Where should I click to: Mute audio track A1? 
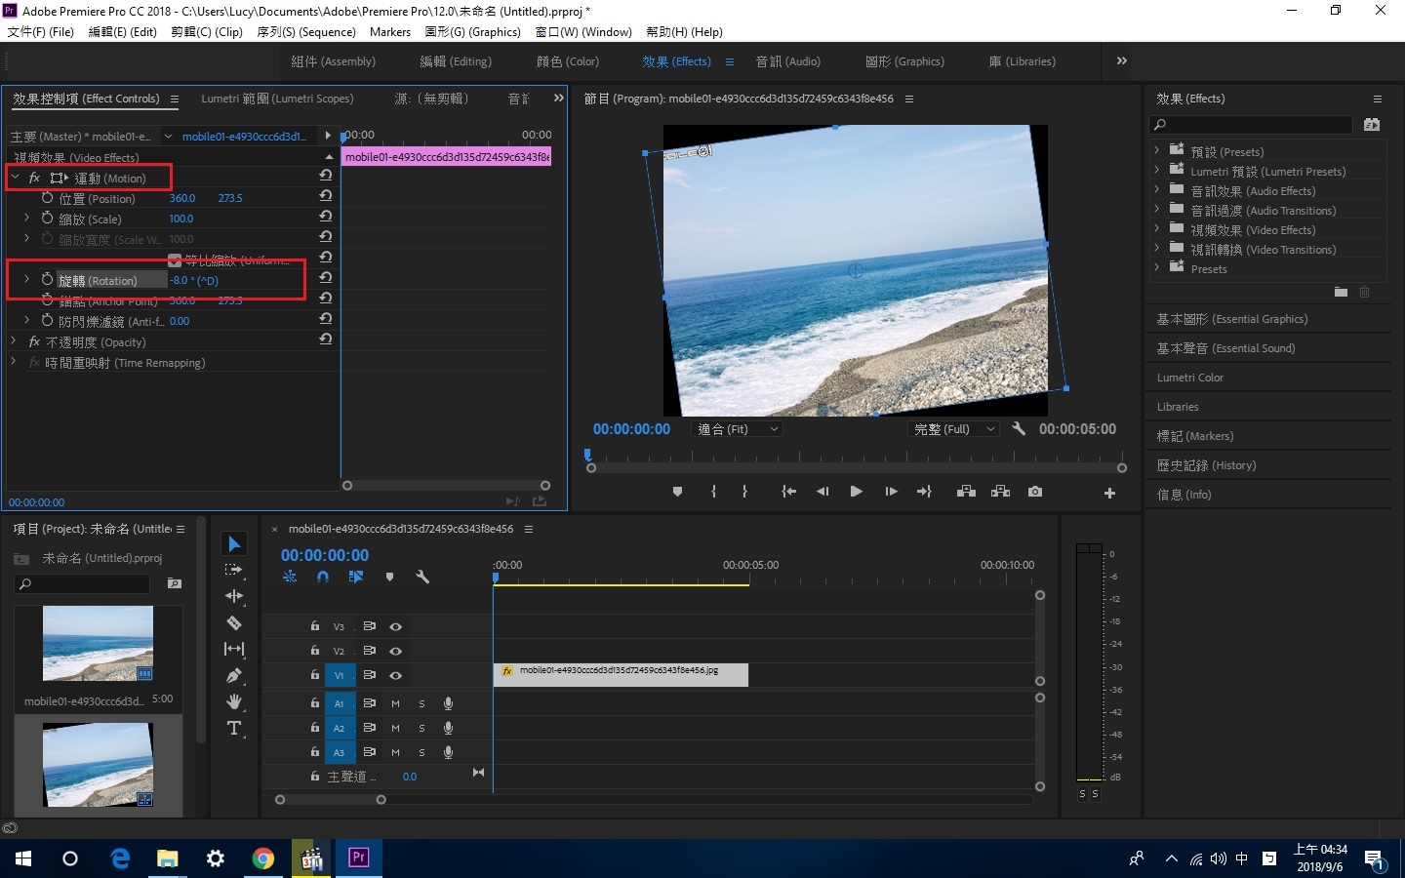(x=395, y=703)
